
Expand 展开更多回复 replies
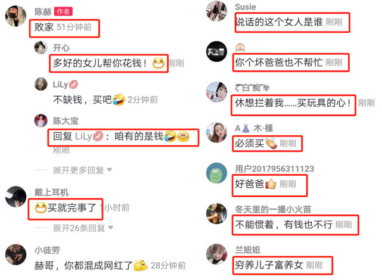click(82, 170)
